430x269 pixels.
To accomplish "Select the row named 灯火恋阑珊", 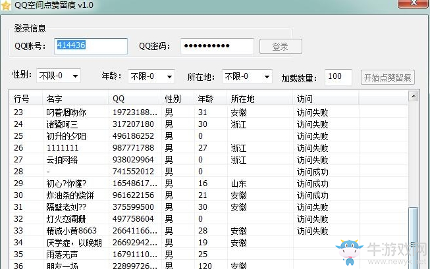I will tap(209, 218).
